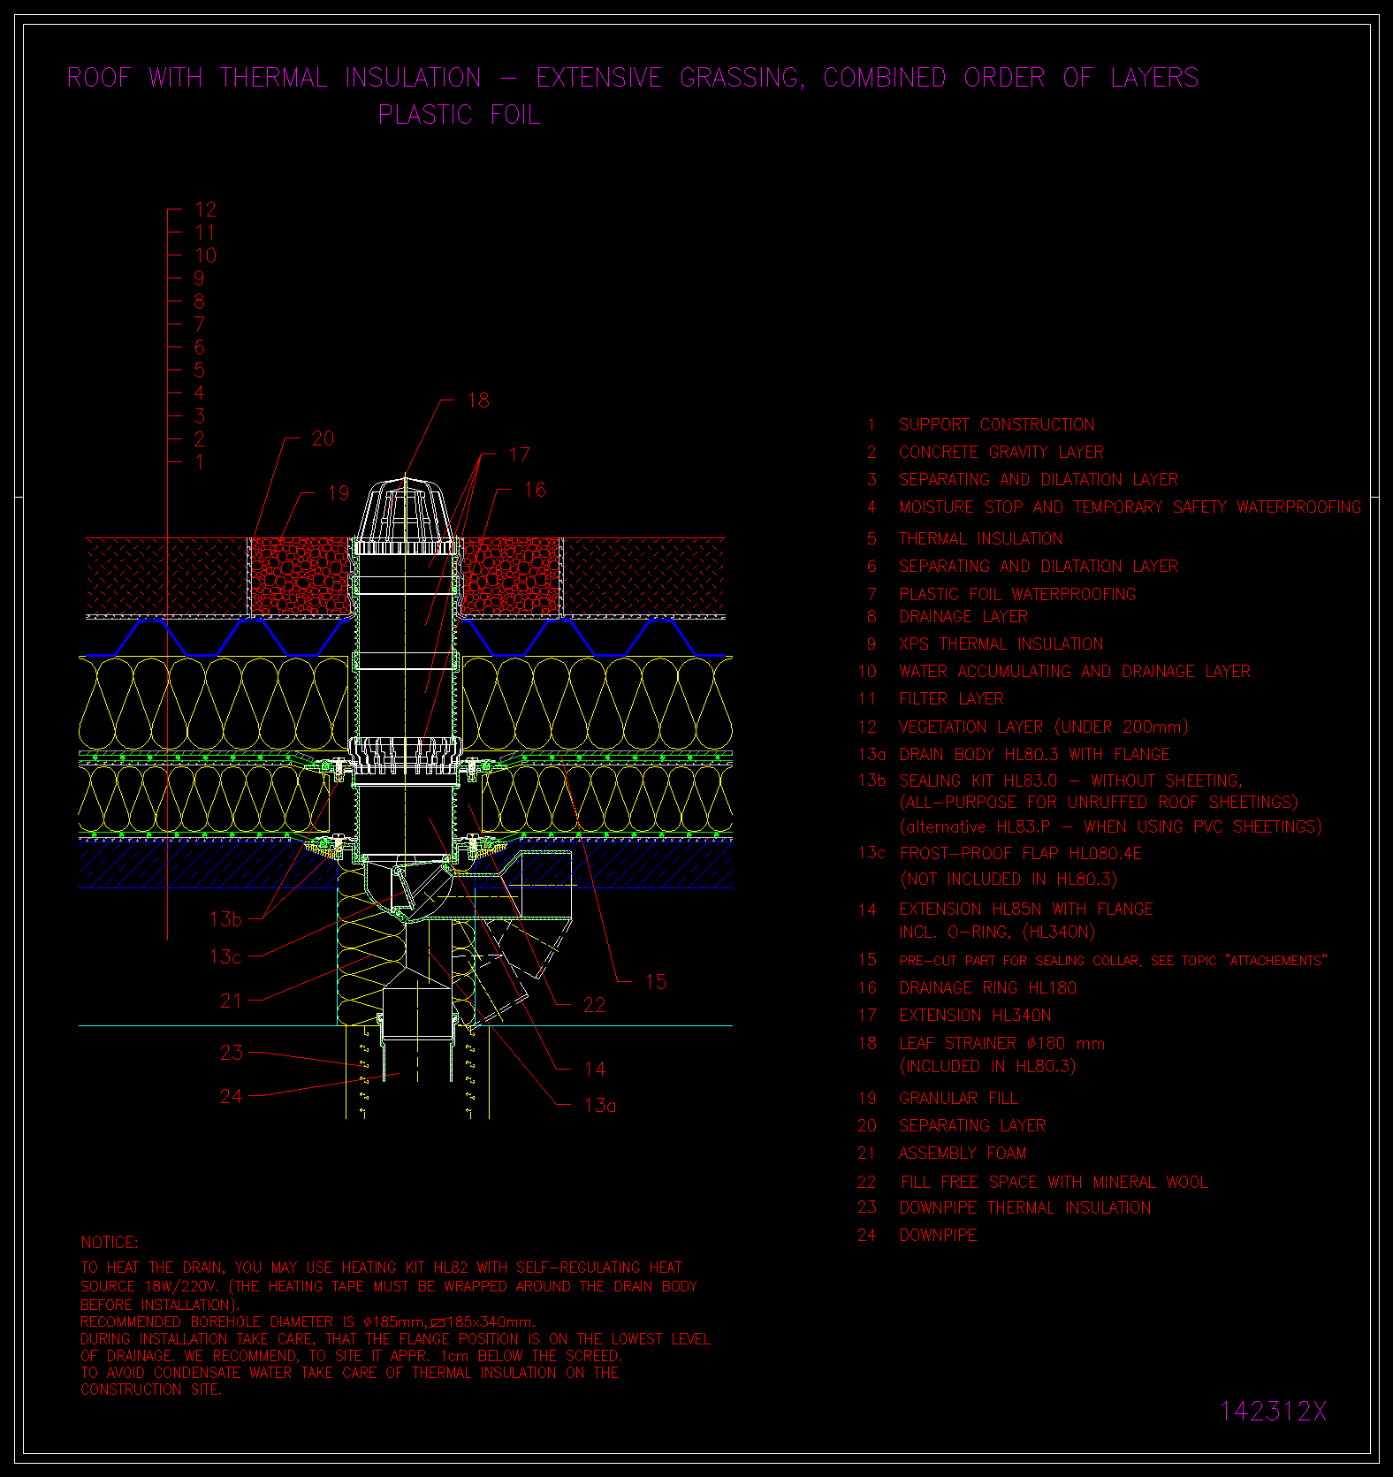Click 'FILL FREE SPACE WITH MINERAL WOOL' text
This screenshot has width=1393, height=1477.
click(1054, 1183)
